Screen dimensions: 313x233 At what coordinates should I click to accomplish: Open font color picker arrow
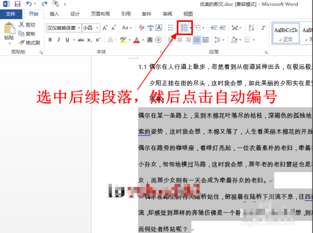pos(143,40)
